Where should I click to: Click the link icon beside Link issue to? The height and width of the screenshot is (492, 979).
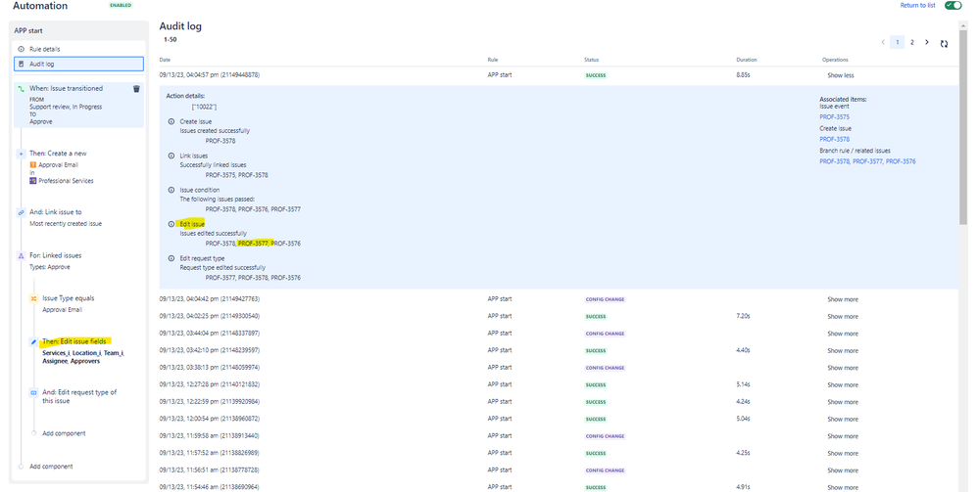[22, 212]
